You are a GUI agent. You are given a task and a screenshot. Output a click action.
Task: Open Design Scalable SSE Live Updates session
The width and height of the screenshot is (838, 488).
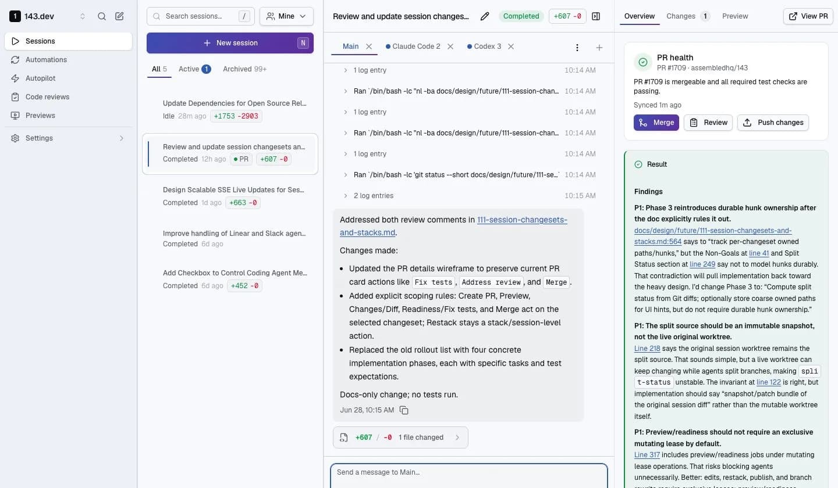pos(230,196)
